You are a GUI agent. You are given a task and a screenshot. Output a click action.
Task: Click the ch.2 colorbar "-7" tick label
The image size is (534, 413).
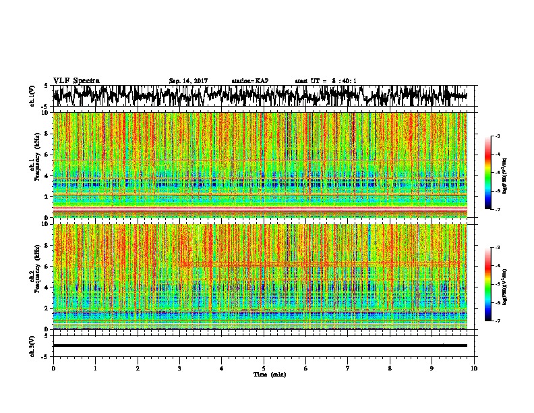(x=497, y=321)
